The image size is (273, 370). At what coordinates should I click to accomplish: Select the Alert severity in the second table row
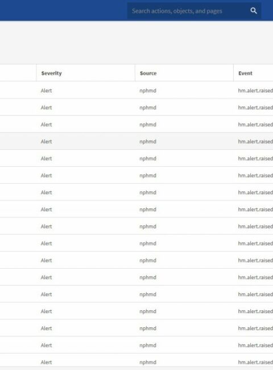point(46,108)
